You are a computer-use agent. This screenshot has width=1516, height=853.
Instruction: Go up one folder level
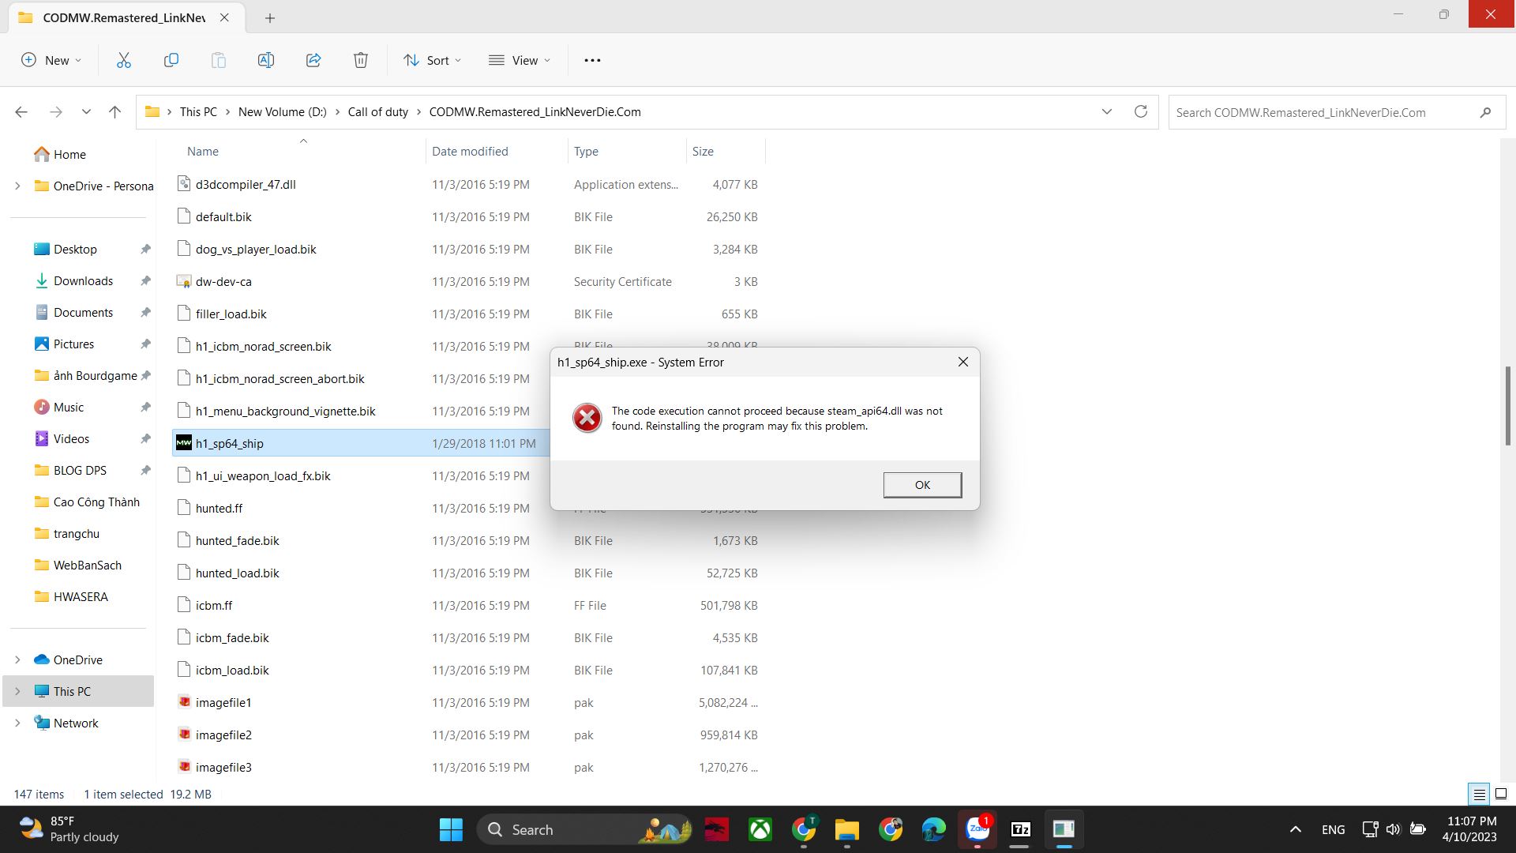(114, 112)
